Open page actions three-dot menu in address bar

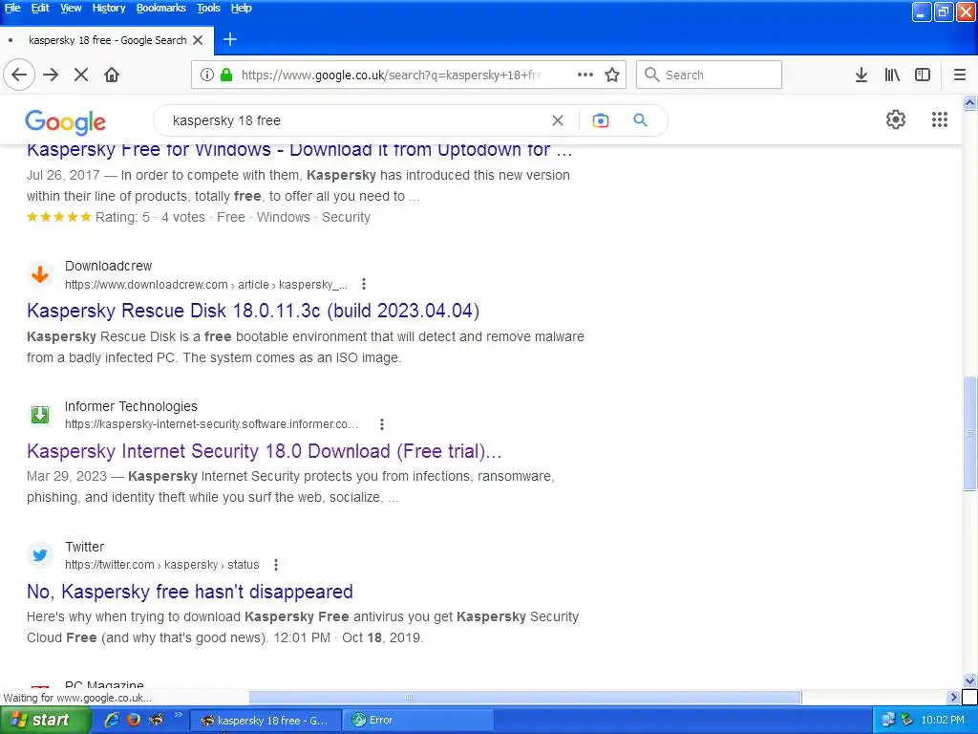pos(585,75)
